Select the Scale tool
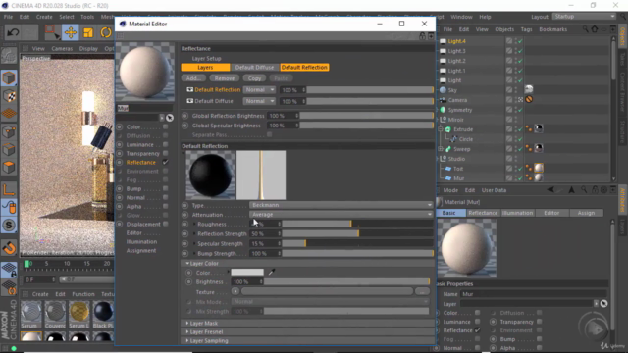 pyautogui.click(x=88, y=32)
